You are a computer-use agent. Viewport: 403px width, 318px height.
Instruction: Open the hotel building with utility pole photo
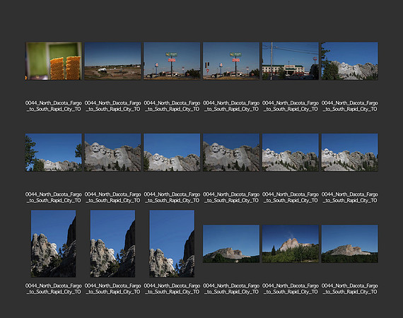(291, 61)
